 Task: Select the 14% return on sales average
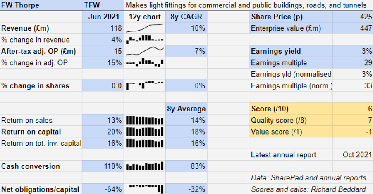click(x=186, y=120)
